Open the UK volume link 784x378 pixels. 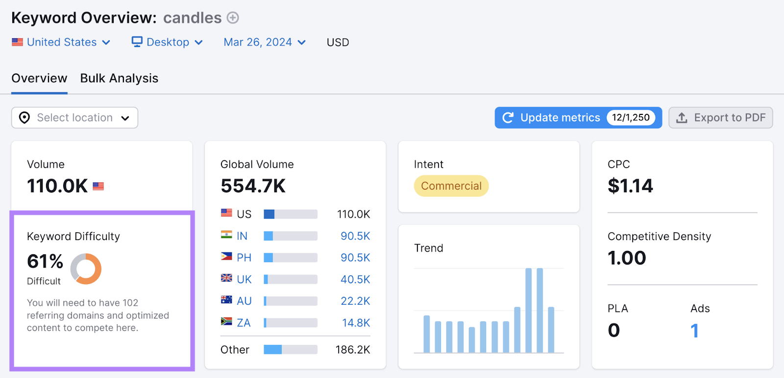point(355,279)
